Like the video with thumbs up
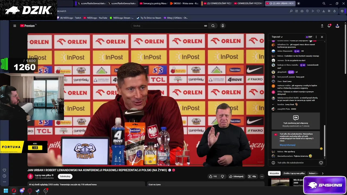Image resolution: width=347 pixels, height=195 pixels. tap(213, 176)
